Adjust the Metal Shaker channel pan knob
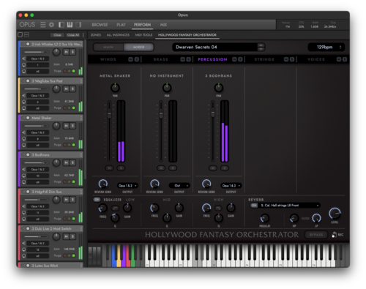Screen dimensions: 366x289 point(115,88)
